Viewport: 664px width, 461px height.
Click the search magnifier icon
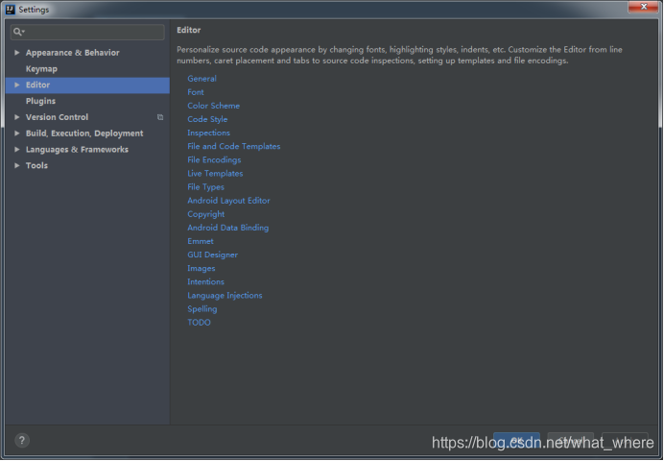click(x=18, y=32)
